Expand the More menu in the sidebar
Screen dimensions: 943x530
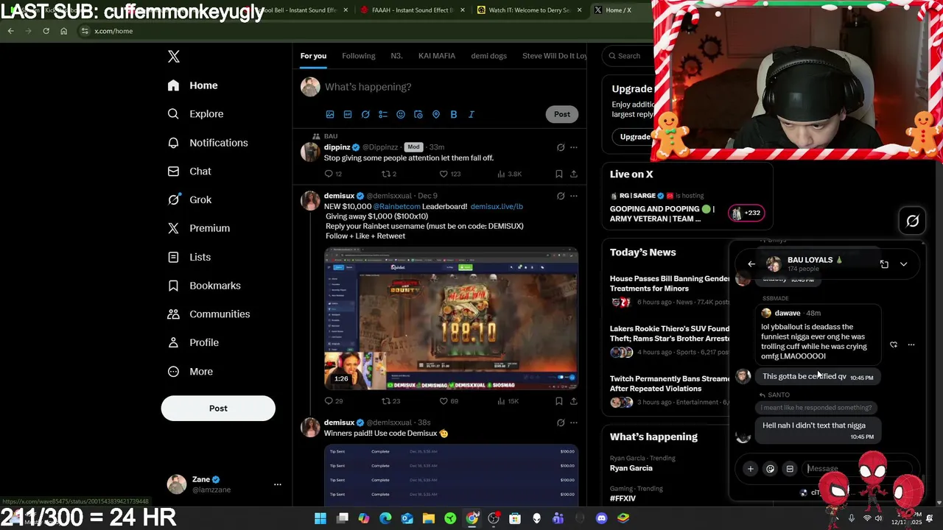pos(190,371)
